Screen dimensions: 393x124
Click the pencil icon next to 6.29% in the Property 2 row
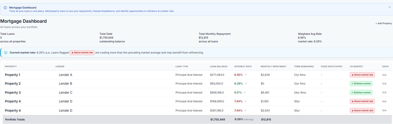pyautogui.click(x=246, y=84)
